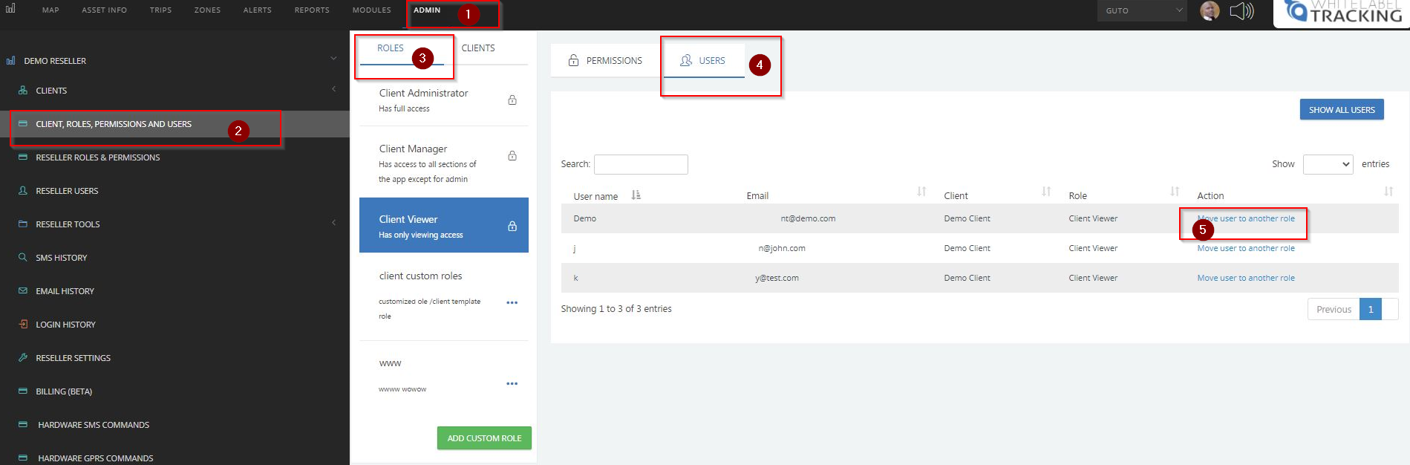
Task: Open the three-dots menu for www role
Action: pyautogui.click(x=512, y=384)
